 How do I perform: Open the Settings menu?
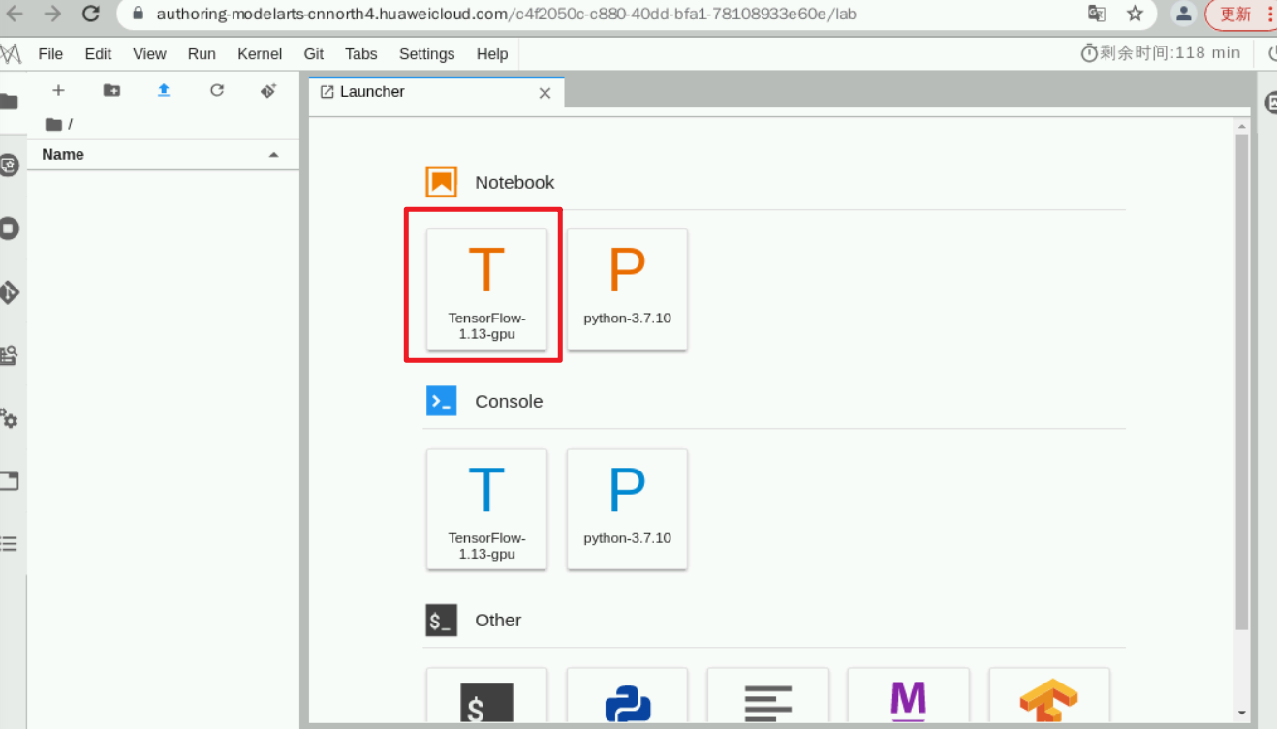pyautogui.click(x=426, y=54)
